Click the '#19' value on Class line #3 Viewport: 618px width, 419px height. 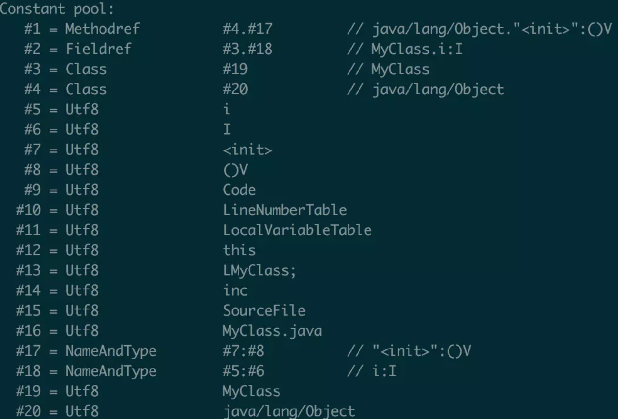tap(235, 69)
